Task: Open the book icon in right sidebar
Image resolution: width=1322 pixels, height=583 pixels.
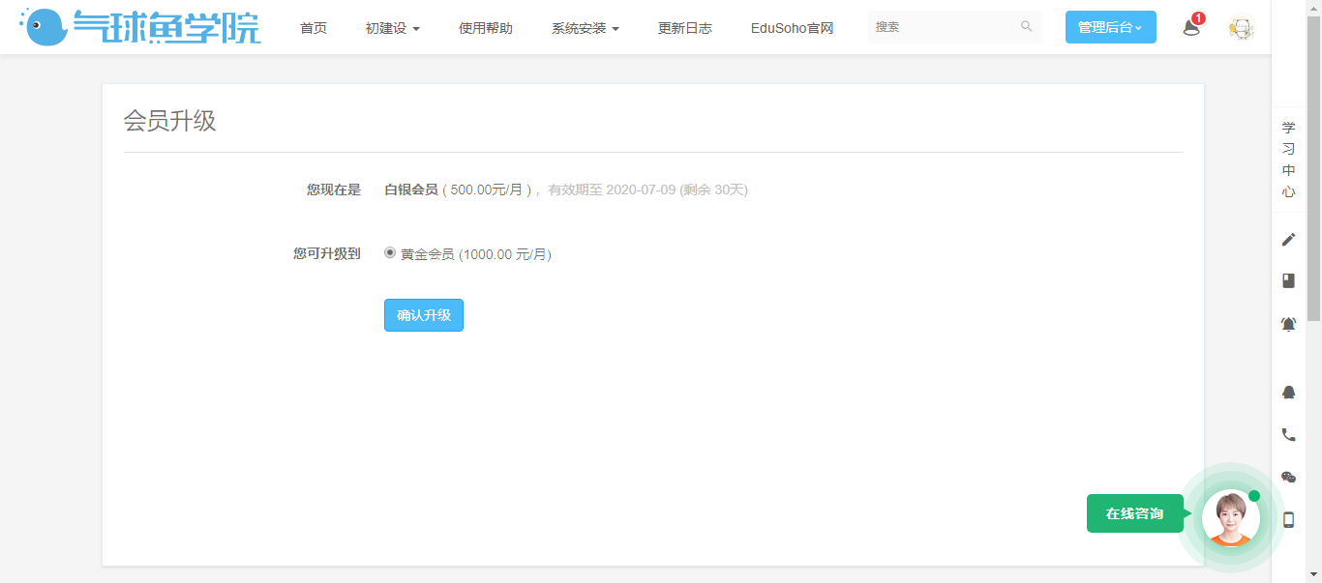Action: pyautogui.click(x=1288, y=280)
